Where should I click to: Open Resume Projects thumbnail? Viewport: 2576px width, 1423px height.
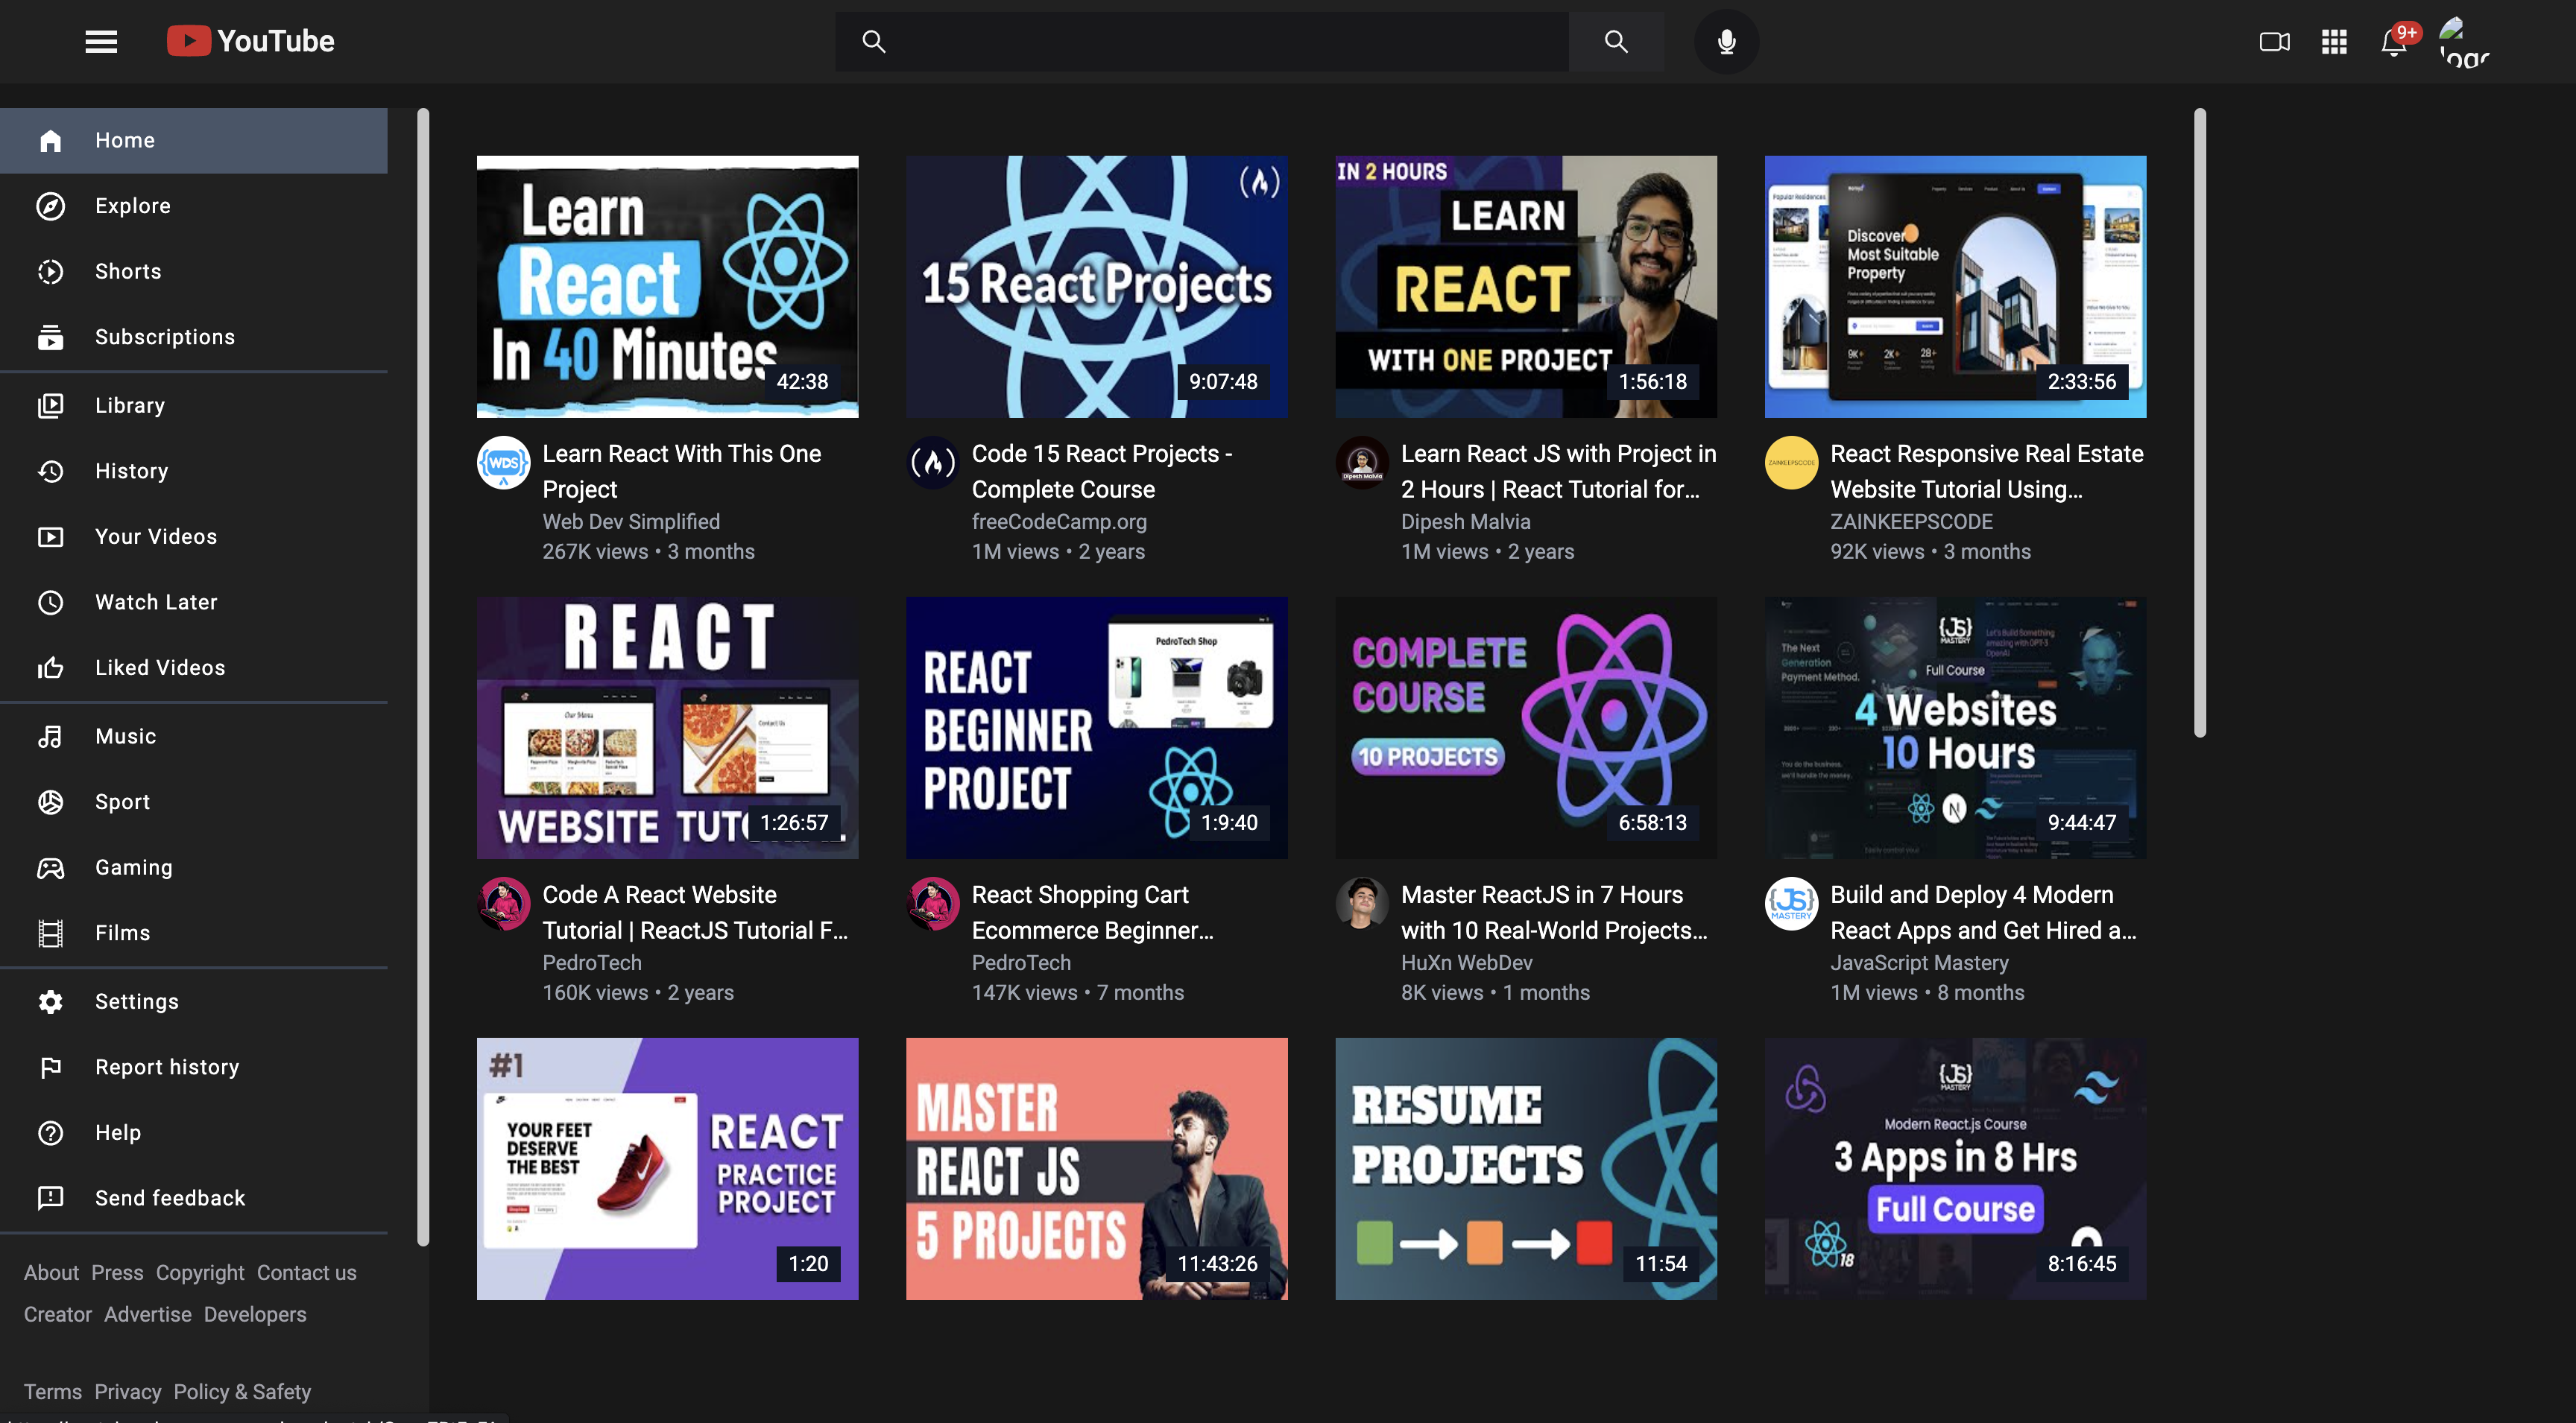click(1526, 1169)
